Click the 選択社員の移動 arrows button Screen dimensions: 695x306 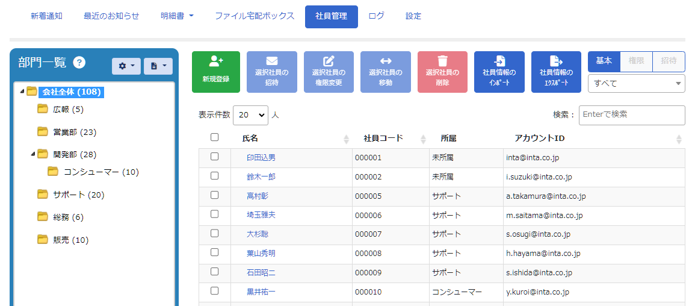385,72
